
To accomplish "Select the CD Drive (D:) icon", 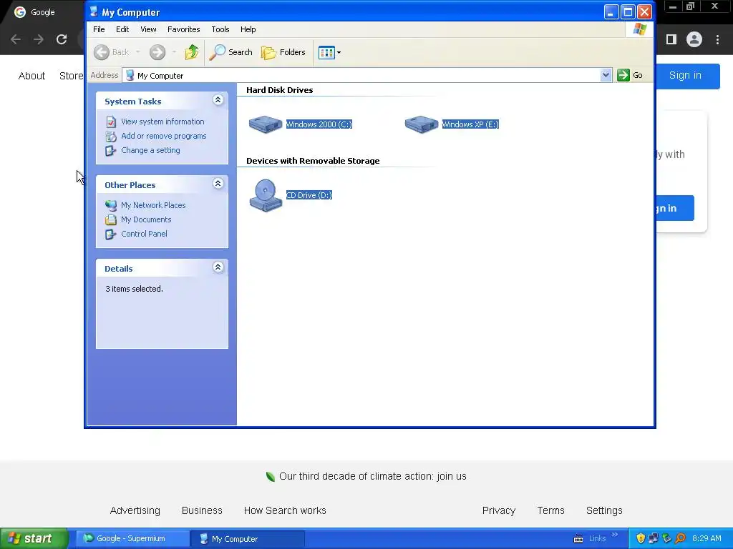I will pyautogui.click(x=266, y=195).
